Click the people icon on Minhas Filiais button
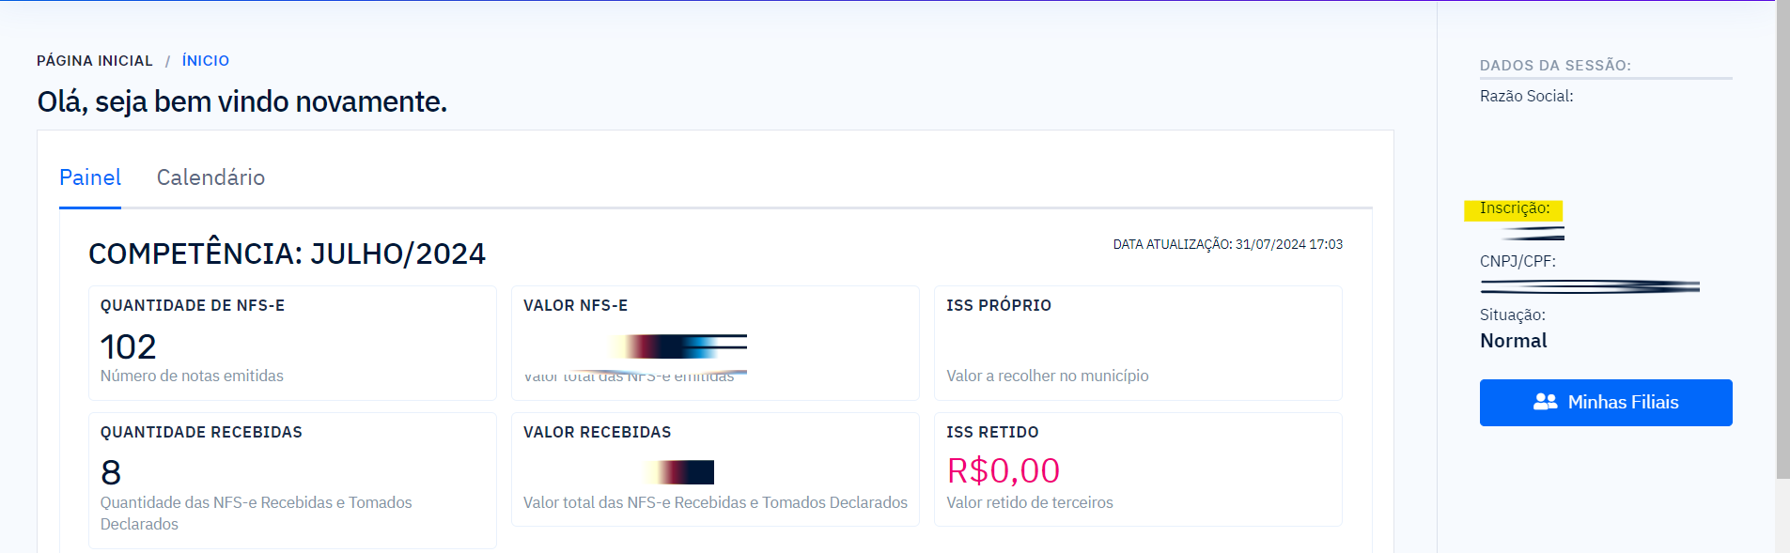1790x553 pixels. pyautogui.click(x=1545, y=402)
